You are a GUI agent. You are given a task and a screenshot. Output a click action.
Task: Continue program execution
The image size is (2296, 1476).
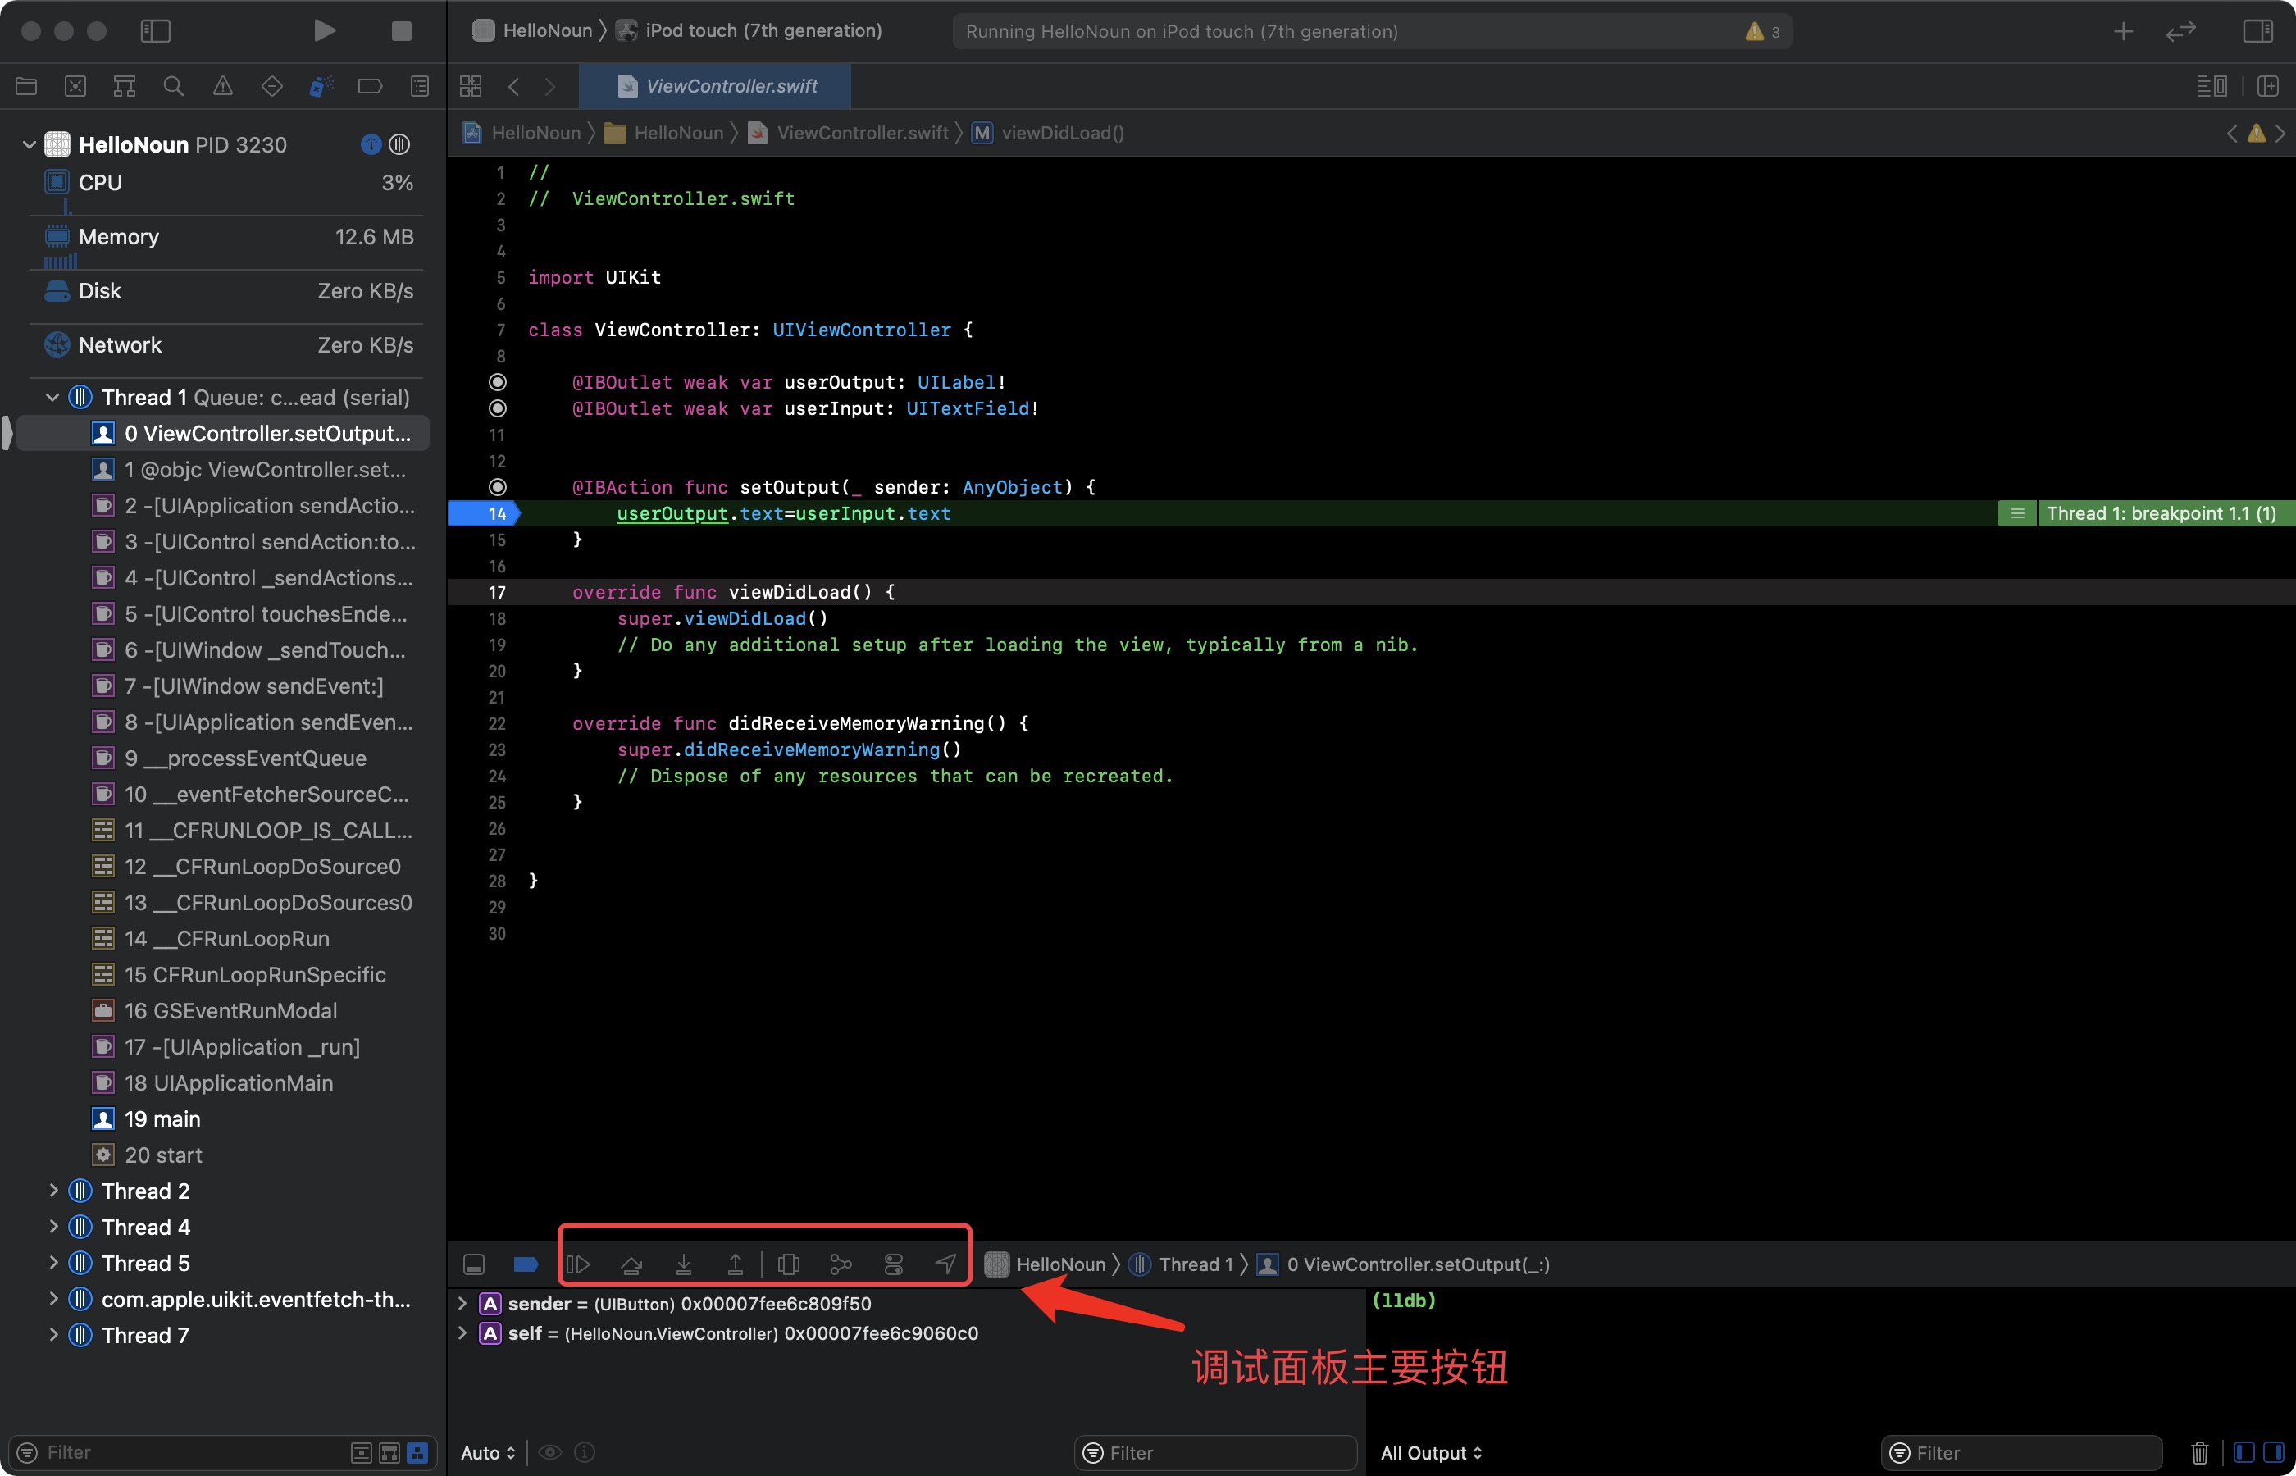coord(578,1264)
